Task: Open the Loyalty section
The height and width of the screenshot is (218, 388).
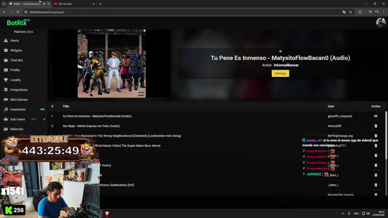Action: click(15, 80)
